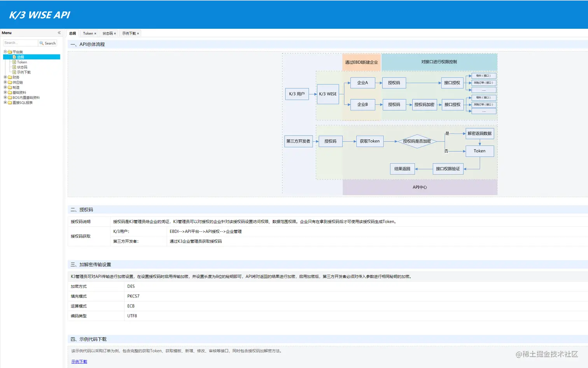Close the 示例下载 tab
588x368 pixels.
click(x=138, y=33)
